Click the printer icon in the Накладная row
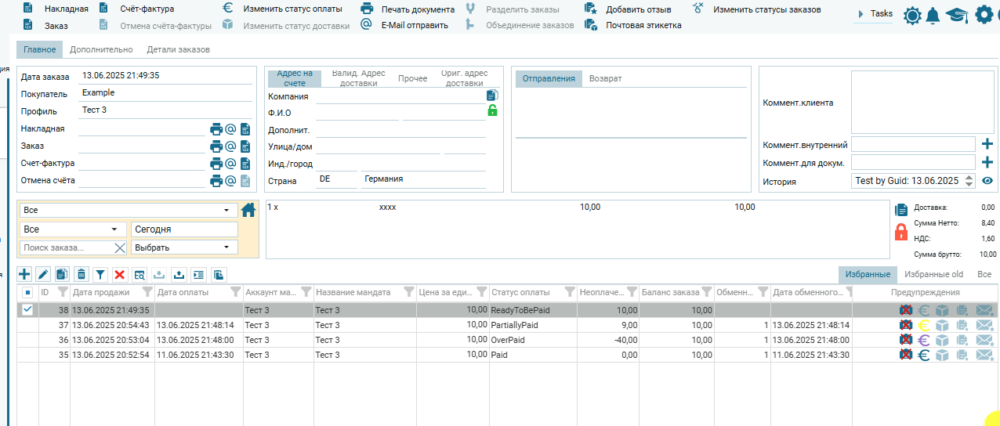 click(216, 129)
